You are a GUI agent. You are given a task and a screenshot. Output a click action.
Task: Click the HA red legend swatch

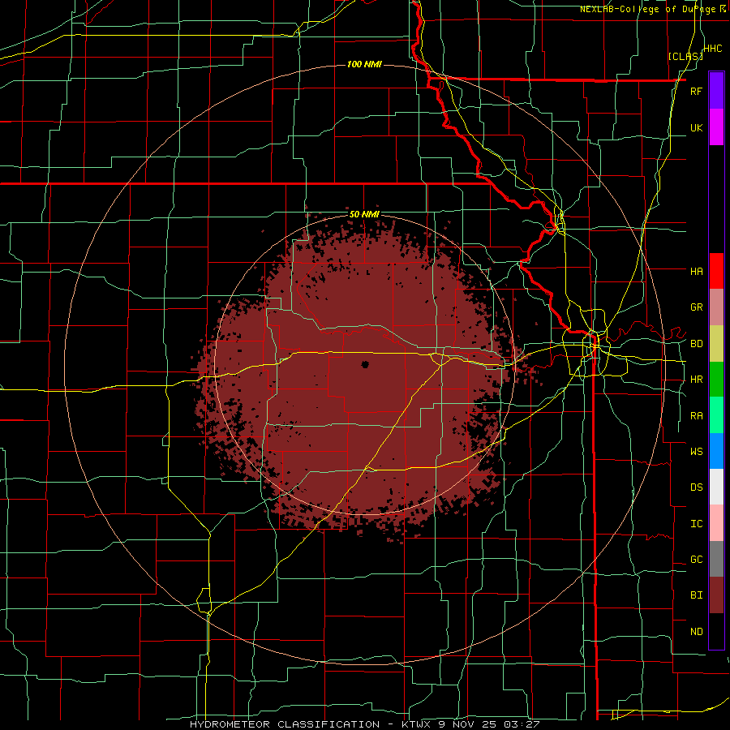pyautogui.click(x=716, y=271)
